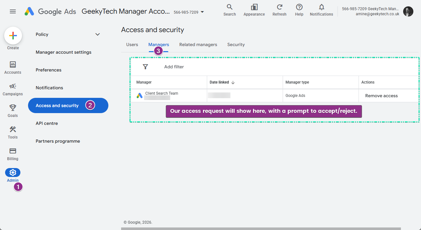Click the Add filter field

[174, 67]
